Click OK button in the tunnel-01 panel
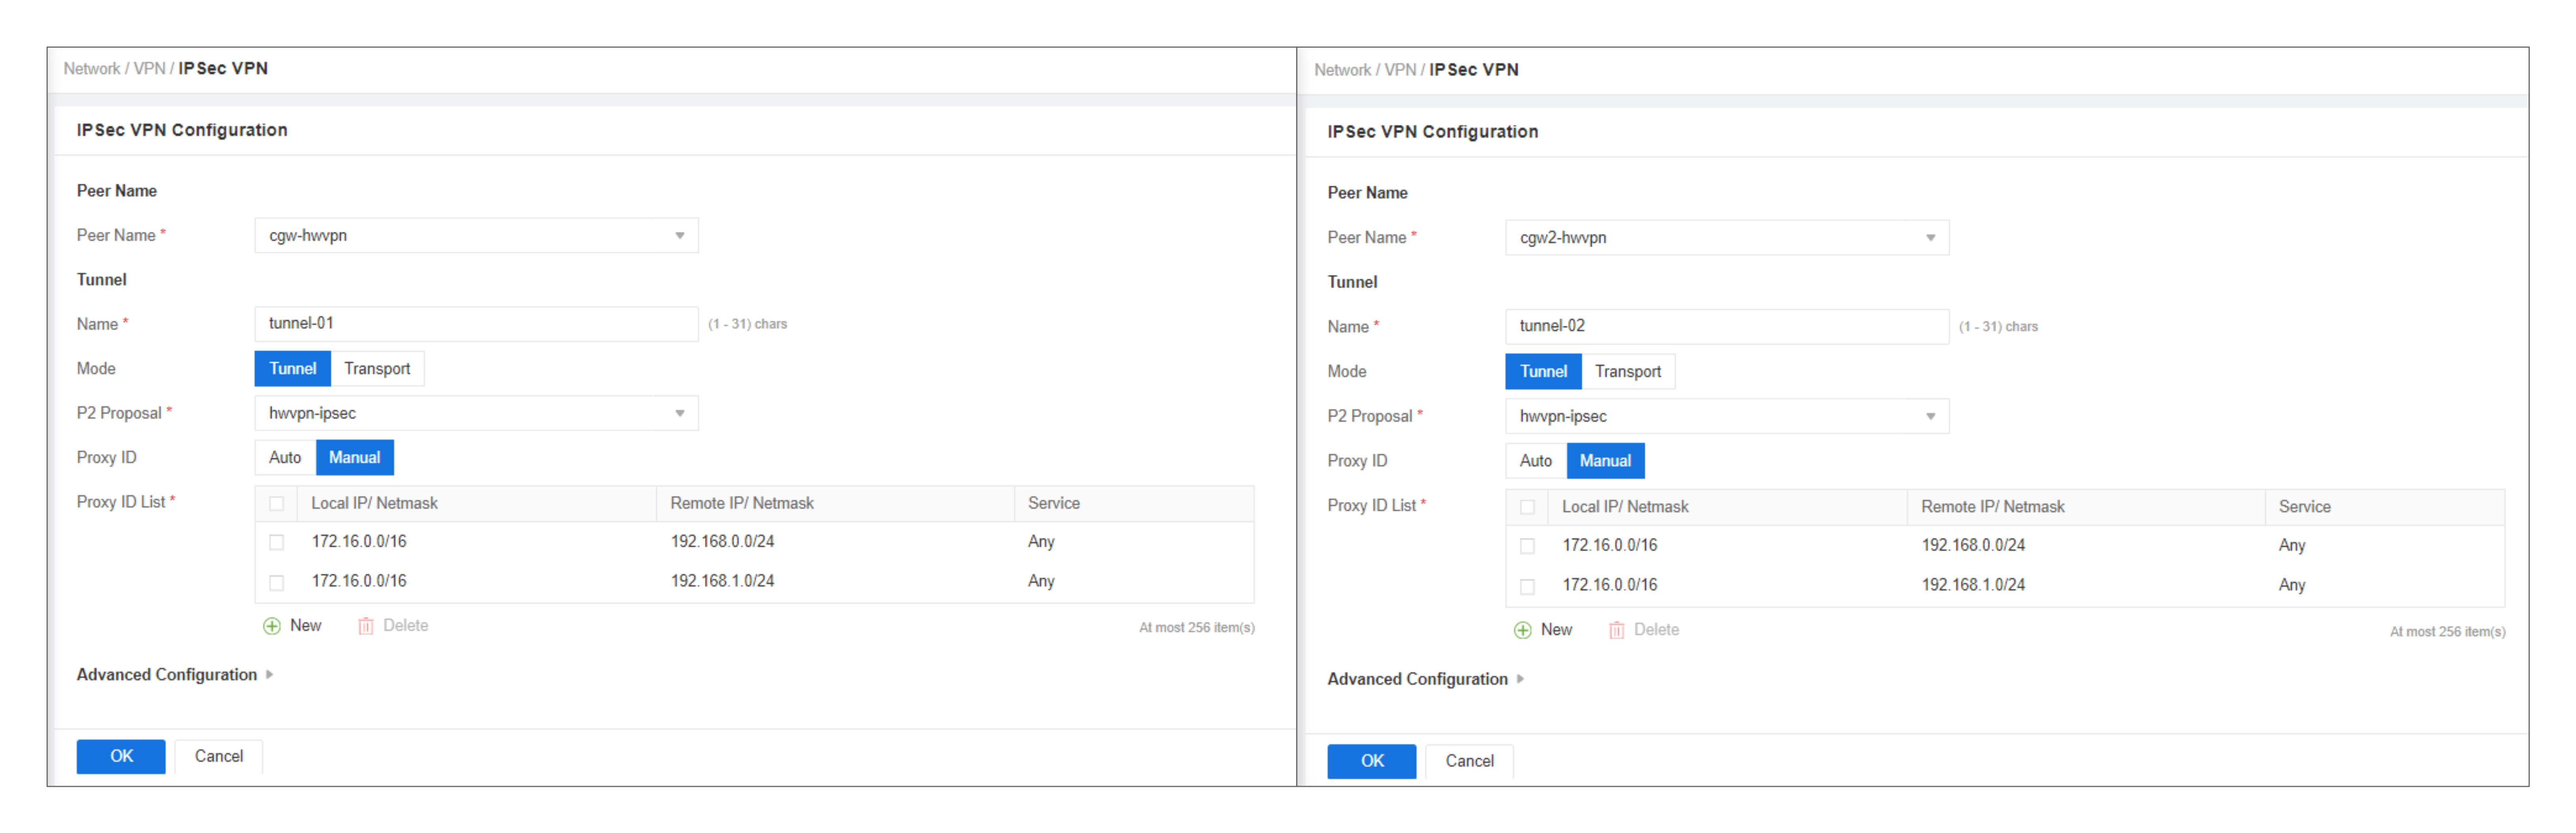 (121, 757)
